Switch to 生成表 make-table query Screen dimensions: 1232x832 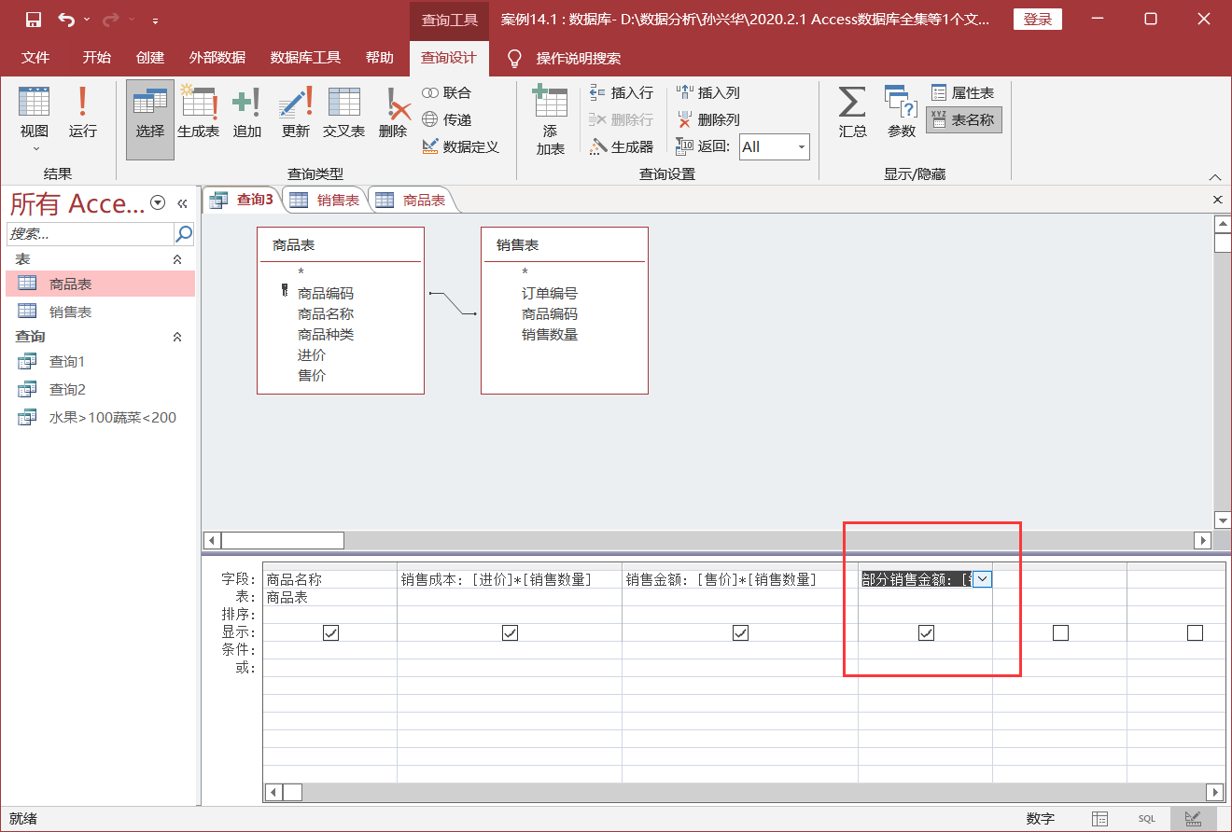198,114
